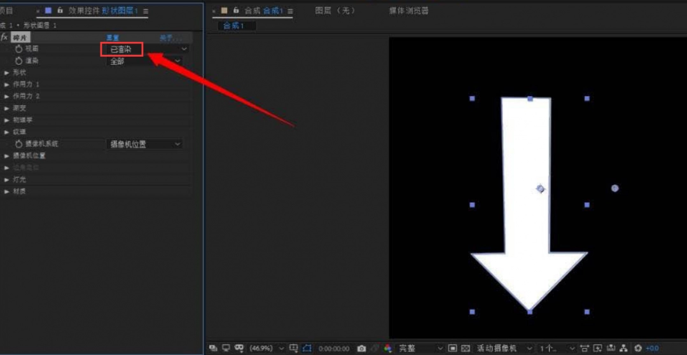
Task: Toggle the lock on 效果控件 panel
Action: (x=60, y=11)
